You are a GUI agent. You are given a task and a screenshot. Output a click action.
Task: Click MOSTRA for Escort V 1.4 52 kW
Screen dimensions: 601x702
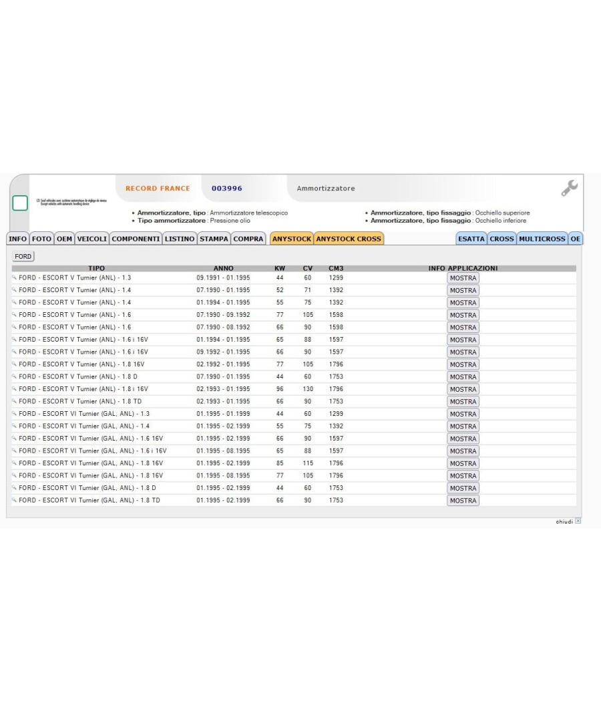point(463,290)
